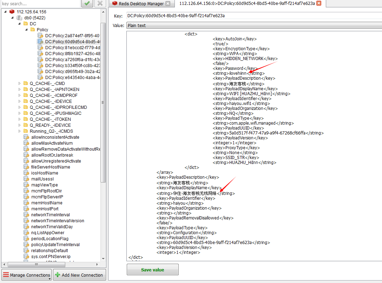Click Q_CACHE-_-ITOKEN folder icon
Viewport: 382px width, 283px height.
coord(26,119)
